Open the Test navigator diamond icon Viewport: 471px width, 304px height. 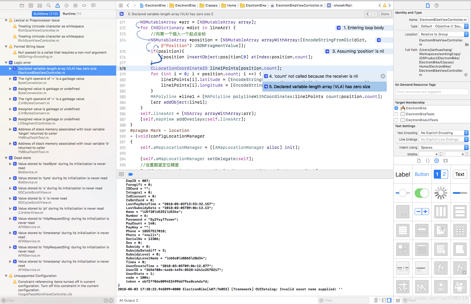(66, 5)
